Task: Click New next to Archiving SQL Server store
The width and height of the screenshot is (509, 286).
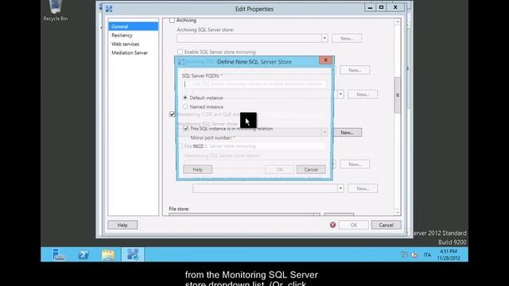Action: click(347, 38)
